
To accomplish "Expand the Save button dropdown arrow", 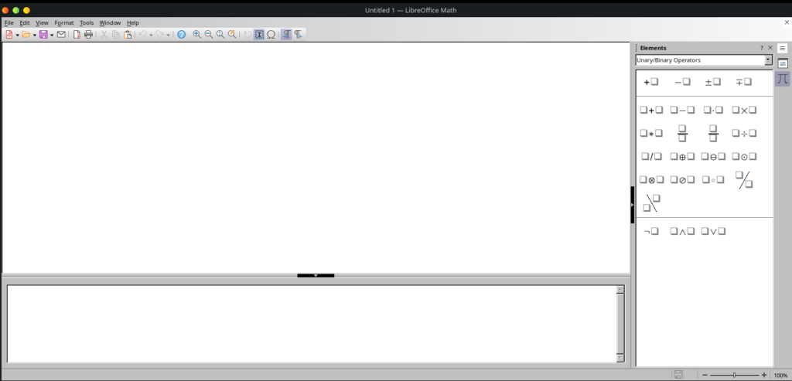I will (x=52, y=36).
